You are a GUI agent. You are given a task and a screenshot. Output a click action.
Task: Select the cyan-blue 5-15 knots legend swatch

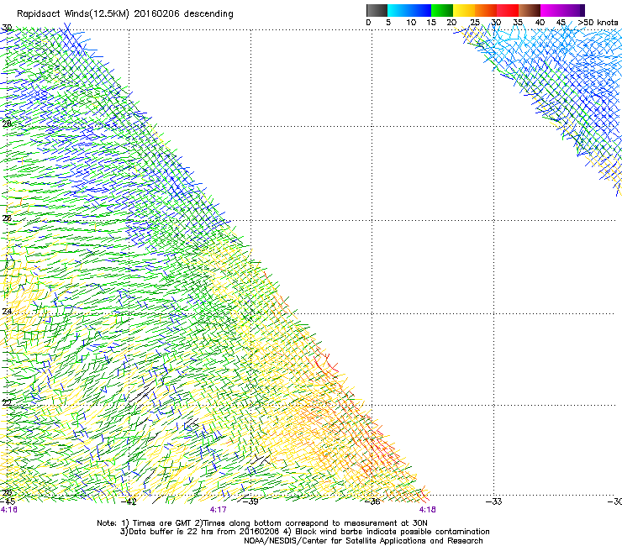click(409, 10)
